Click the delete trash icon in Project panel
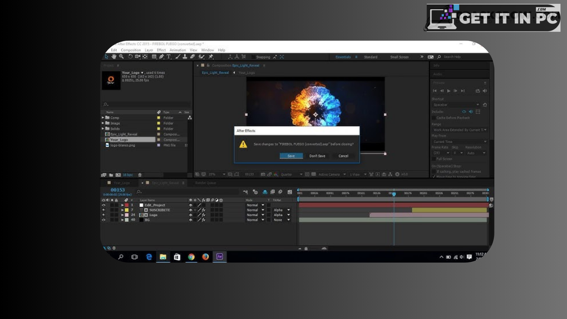This screenshot has width=567, height=319. pos(140,175)
